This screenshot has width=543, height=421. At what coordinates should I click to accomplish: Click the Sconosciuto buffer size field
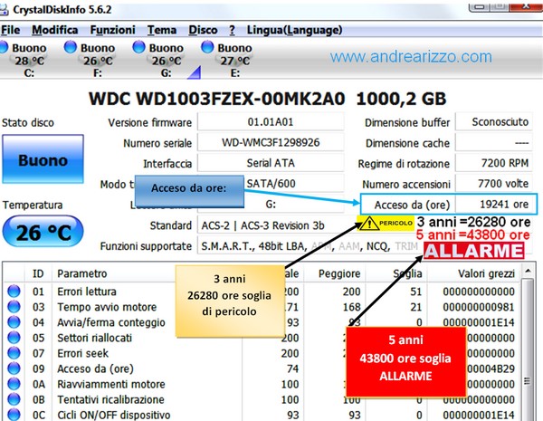pos(494,122)
